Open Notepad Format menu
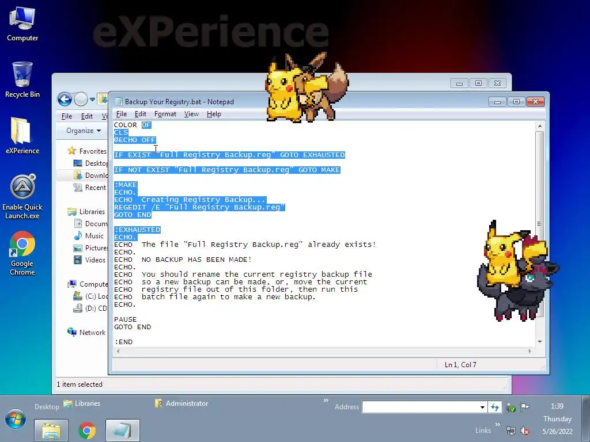 point(165,114)
